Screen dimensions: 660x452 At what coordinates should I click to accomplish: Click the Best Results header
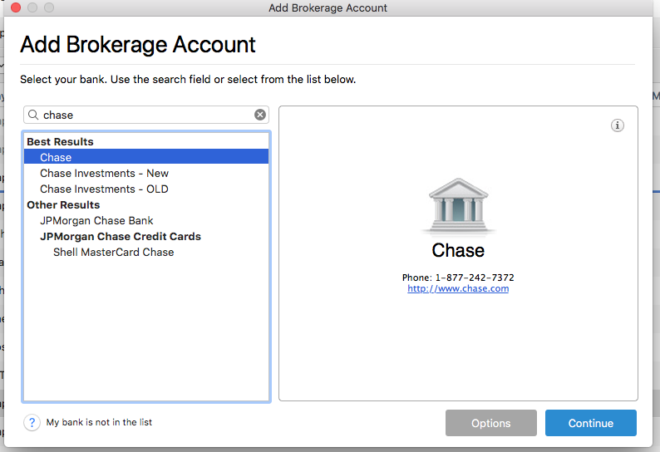[60, 141]
